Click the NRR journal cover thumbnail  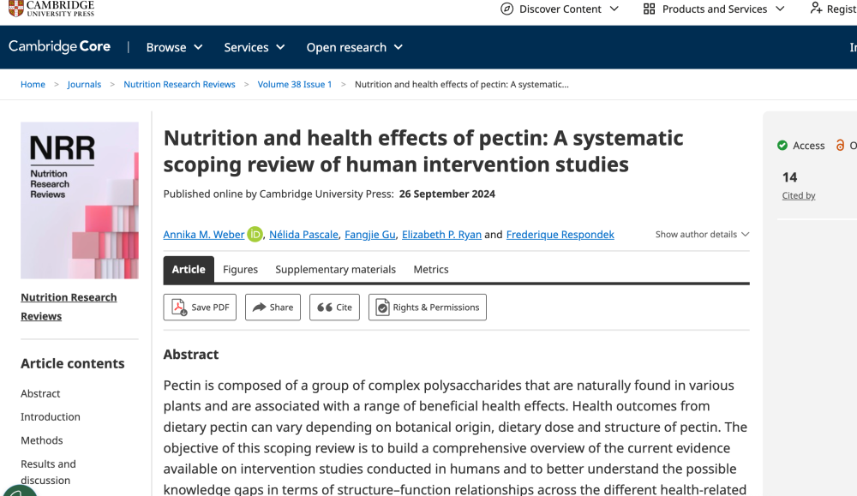tap(80, 200)
